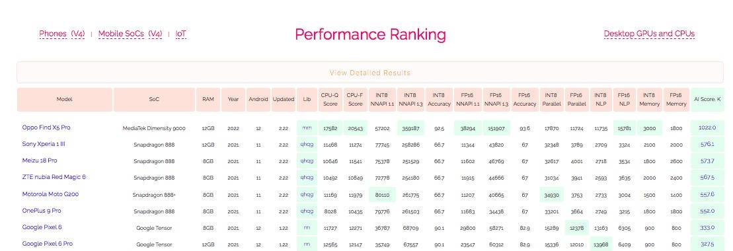The height and width of the screenshot is (251, 733).
Task: Click the AI score 567.5 cell
Action: [x=707, y=178]
